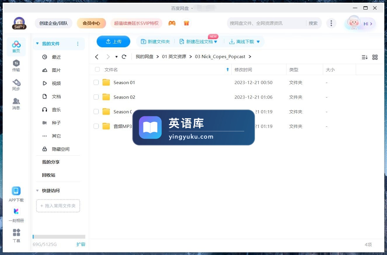The image size is (387, 255).
Task: Click the 拖入常用文件夹 drop area
Action: (58, 206)
